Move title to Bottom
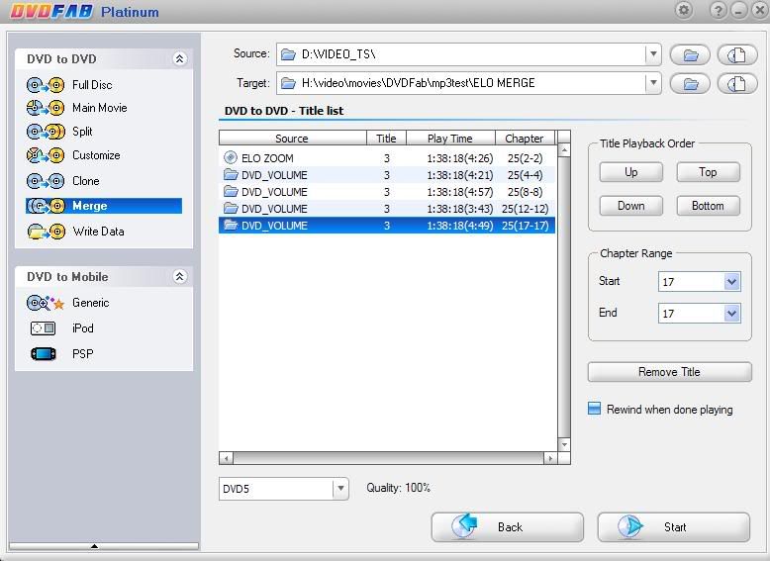This screenshot has height=561, width=770. click(x=708, y=206)
